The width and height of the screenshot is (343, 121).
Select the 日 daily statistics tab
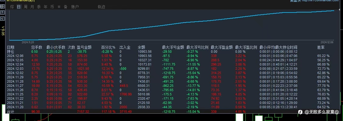19,7
